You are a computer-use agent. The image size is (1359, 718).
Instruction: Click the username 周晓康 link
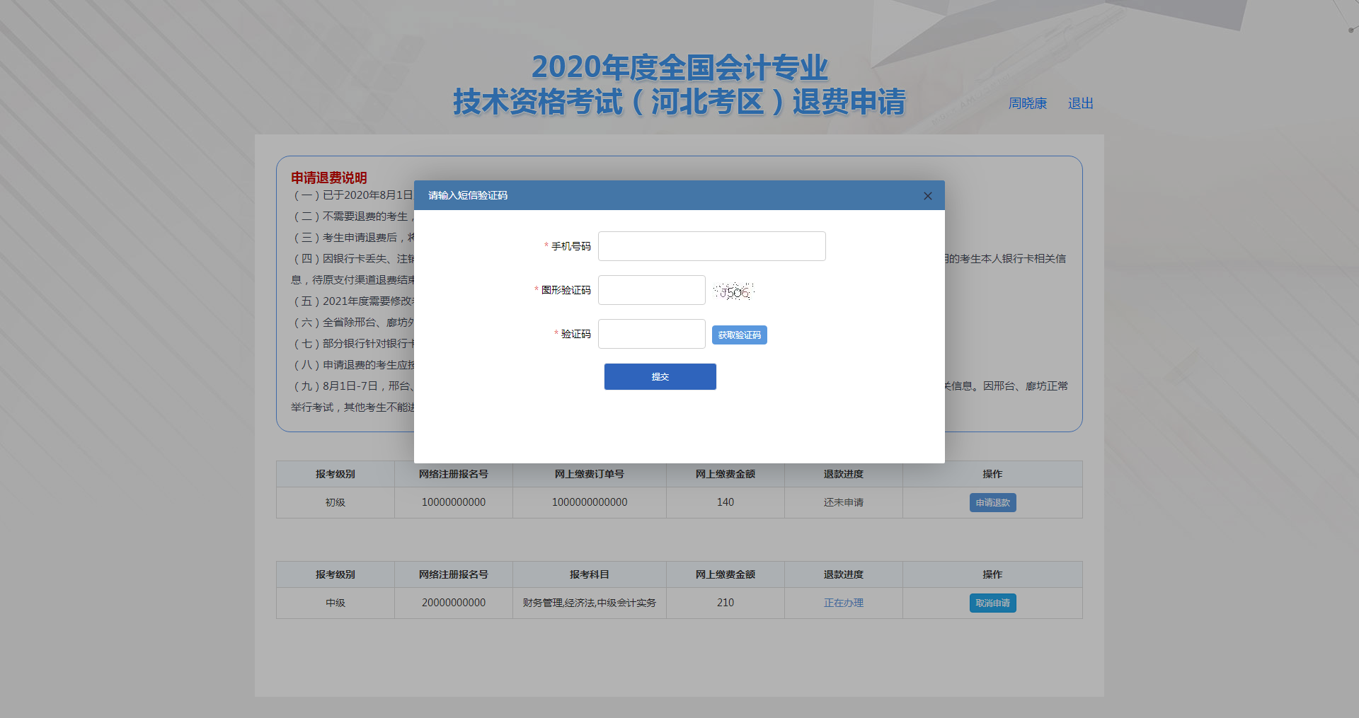coord(1028,103)
